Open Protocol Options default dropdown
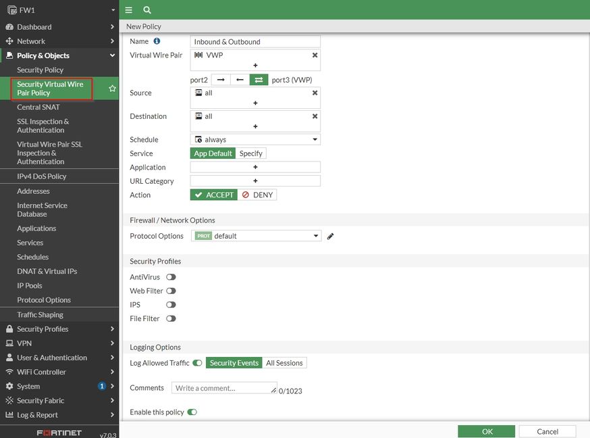 (x=257, y=236)
